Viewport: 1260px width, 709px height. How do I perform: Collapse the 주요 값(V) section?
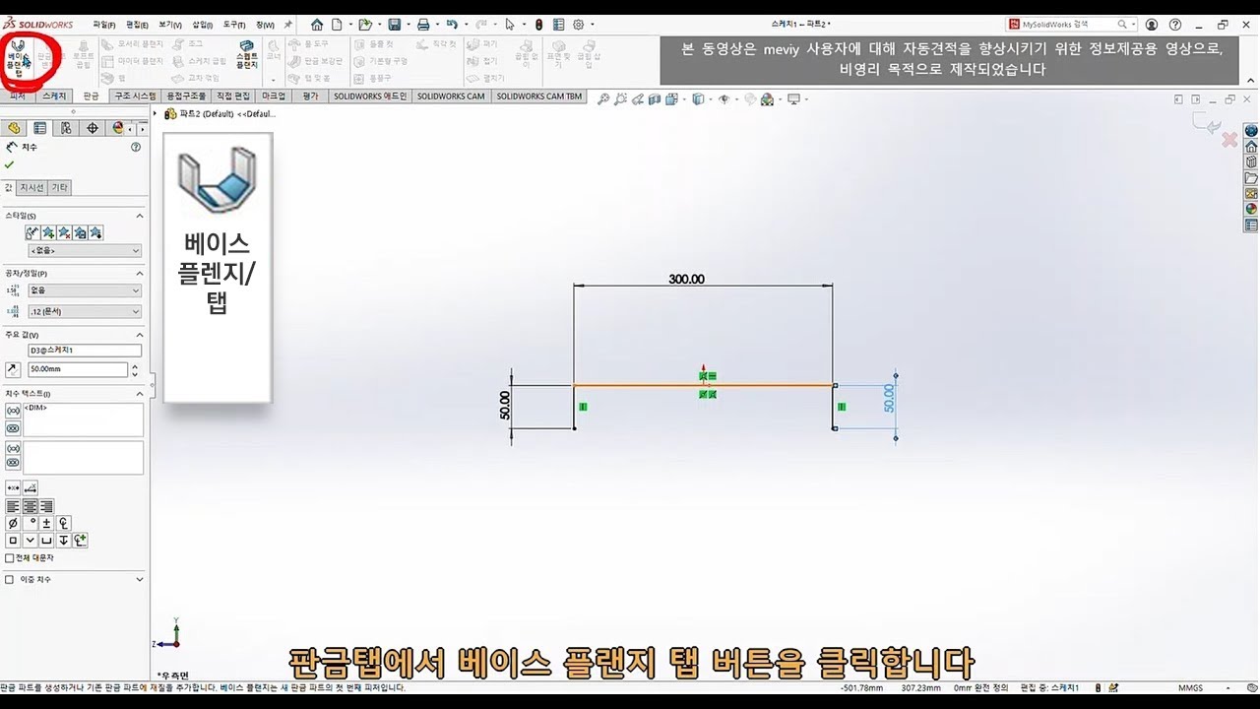click(x=140, y=335)
